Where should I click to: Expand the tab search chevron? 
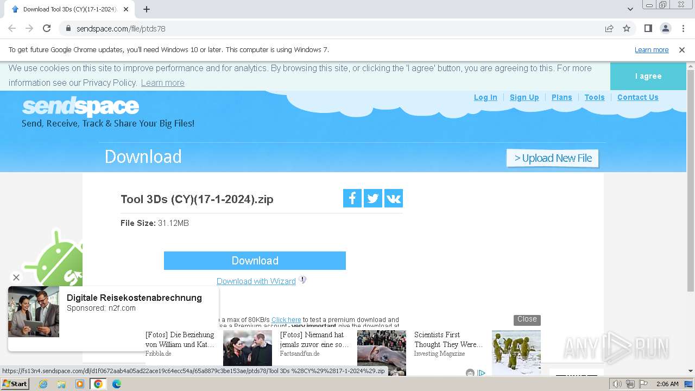(x=630, y=9)
